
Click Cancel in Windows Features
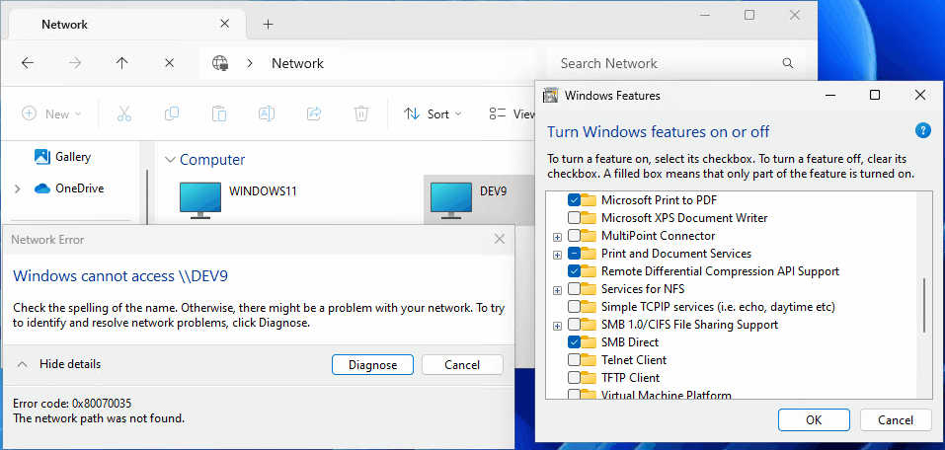point(896,419)
